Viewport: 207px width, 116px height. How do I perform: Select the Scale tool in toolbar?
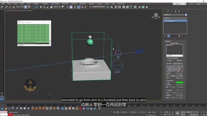click(x=48, y=7)
